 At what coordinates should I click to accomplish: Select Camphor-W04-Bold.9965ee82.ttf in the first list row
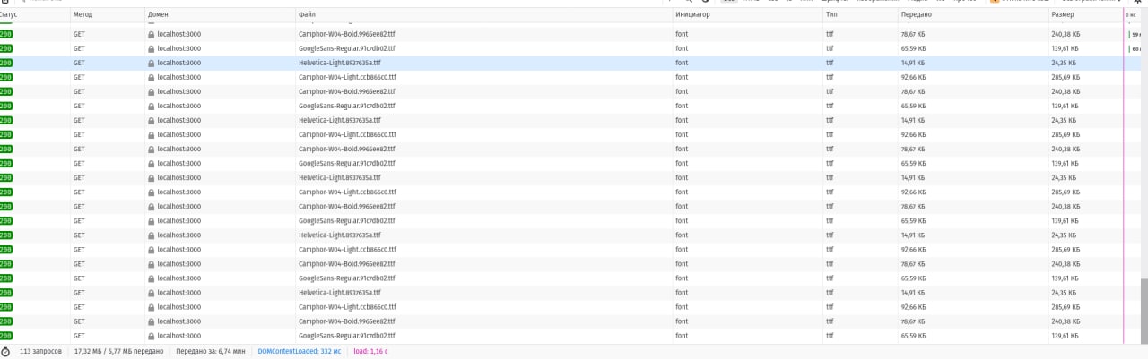(347, 34)
